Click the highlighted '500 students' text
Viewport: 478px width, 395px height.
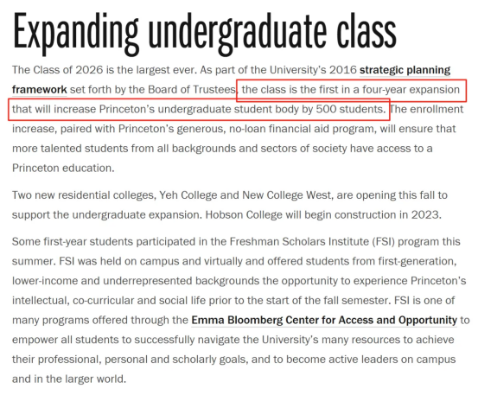pyautogui.click(x=351, y=109)
